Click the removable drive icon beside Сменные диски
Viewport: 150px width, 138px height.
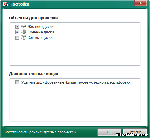tap(24, 32)
